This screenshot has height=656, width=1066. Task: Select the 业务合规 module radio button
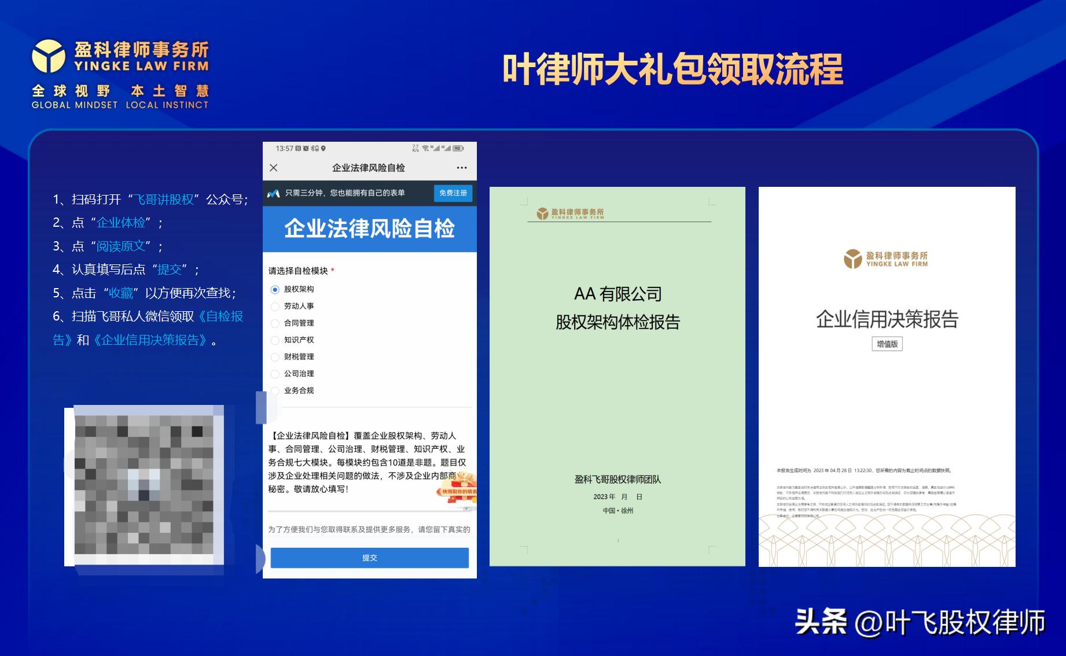pyautogui.click(x=274, y=390)
